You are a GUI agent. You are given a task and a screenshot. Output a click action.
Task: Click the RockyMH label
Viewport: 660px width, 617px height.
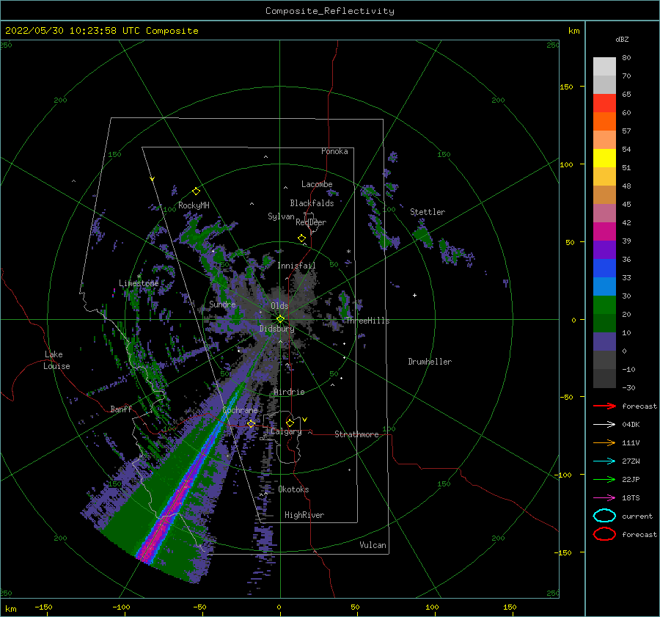point(194,205)
